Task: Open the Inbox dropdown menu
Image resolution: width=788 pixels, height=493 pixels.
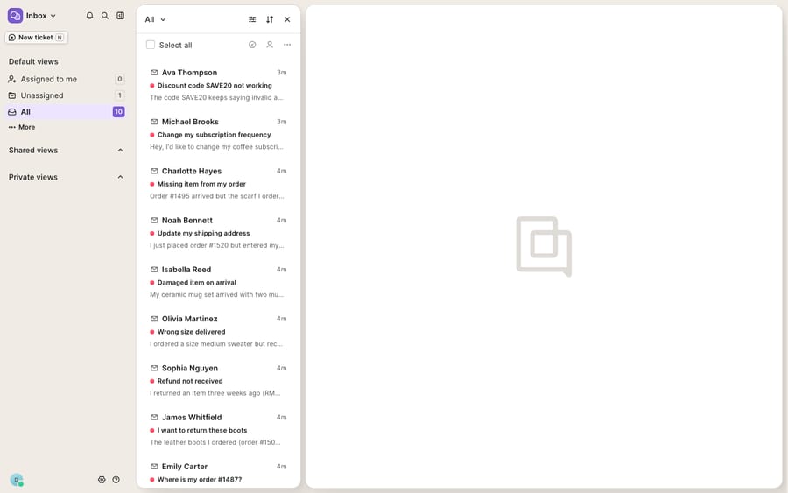Action: pos(40,16)
